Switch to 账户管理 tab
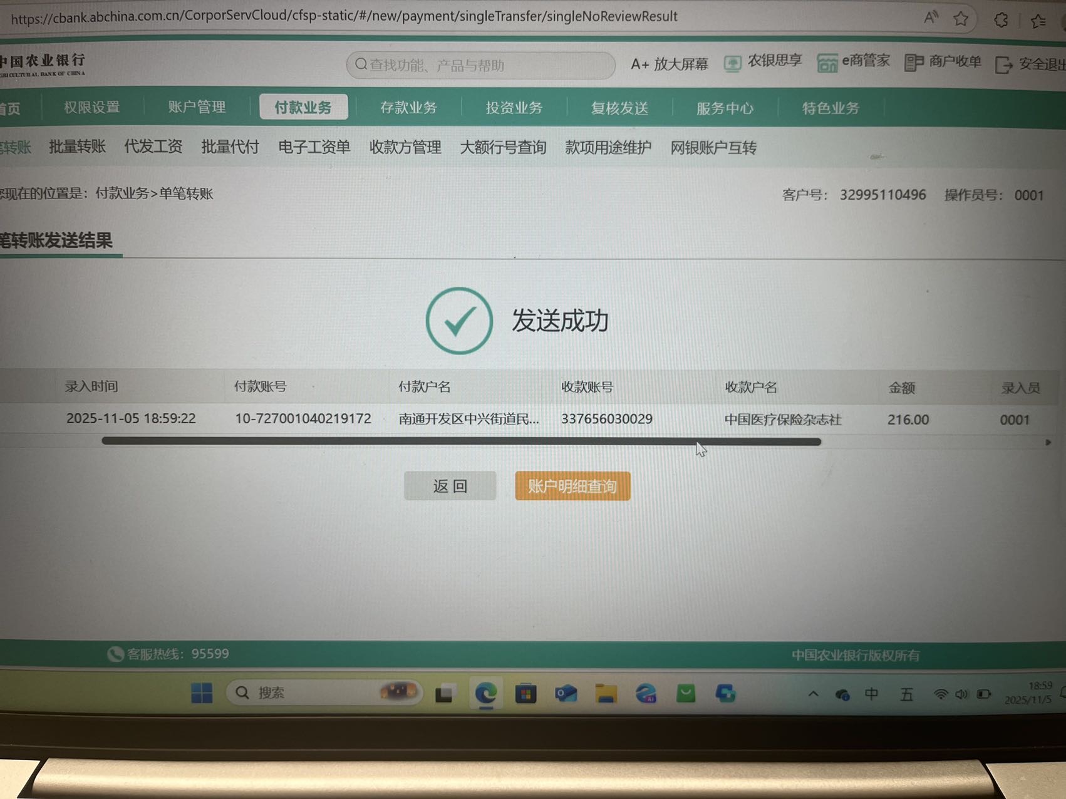 [197, 107]
